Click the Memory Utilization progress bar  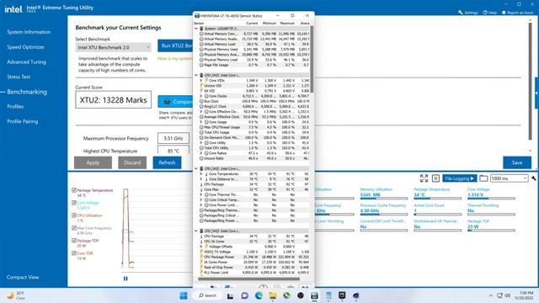(x=384, y=199)
